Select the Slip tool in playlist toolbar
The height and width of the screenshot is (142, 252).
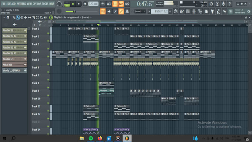tap(30, 17)
